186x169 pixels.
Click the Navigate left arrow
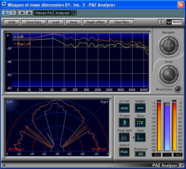point(162,46)
